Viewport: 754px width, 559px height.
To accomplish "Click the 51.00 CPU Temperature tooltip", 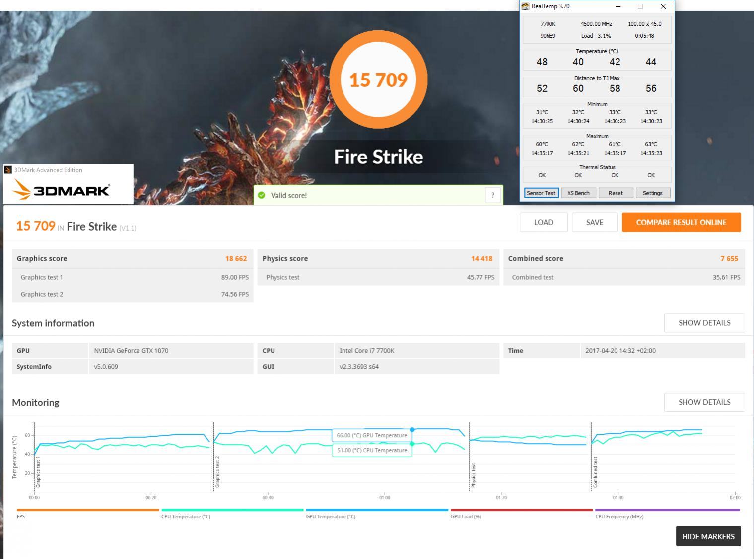I will 372,450.
